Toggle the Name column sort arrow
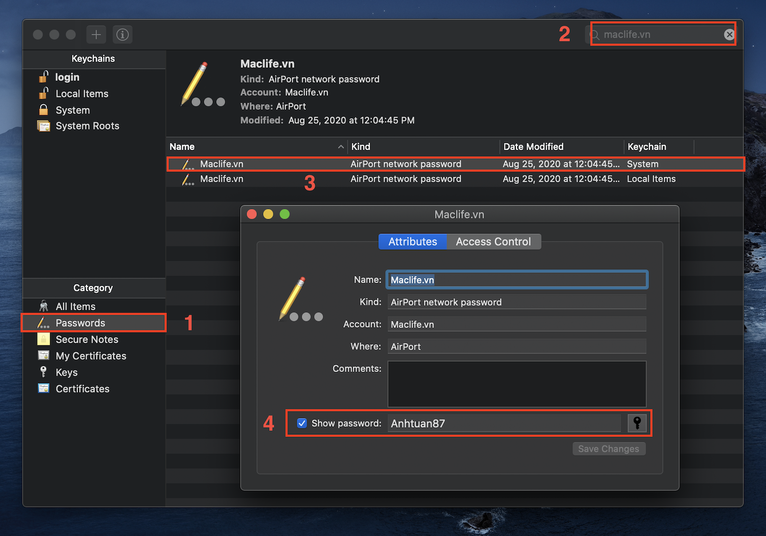The height and width of the screenshot is (536, 766). coord(341,147)
